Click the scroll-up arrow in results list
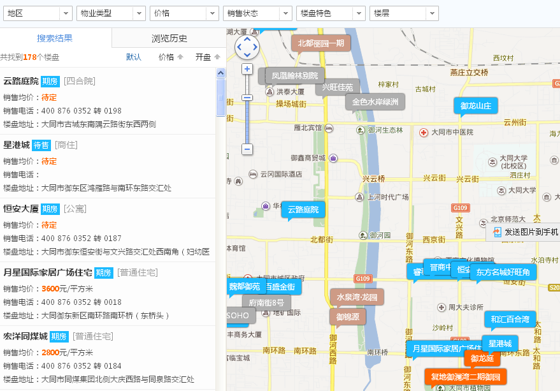This screenshot has width=560, height=391. pos(221,73)
